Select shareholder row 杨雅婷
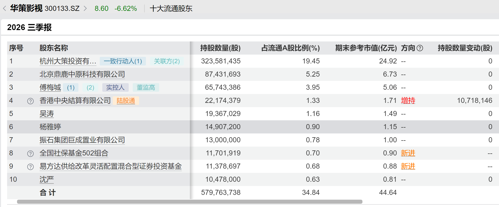499x207 pixels. click(x=253, y=127)
